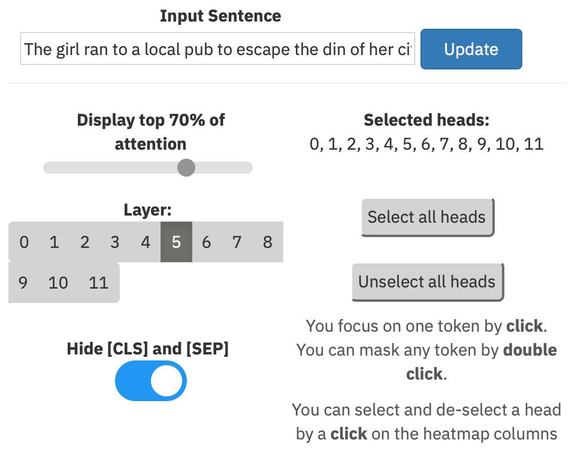
Task: Select layer 11
Action: point(98,283)
